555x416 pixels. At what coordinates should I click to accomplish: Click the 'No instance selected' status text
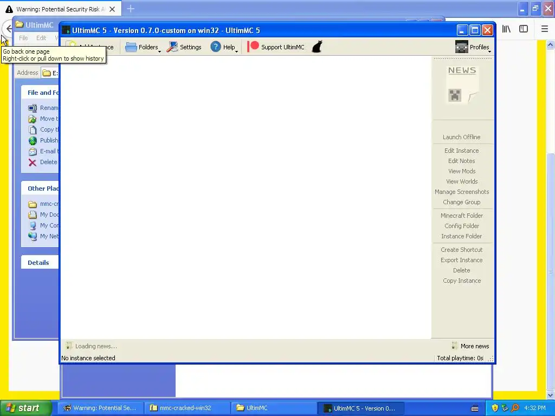tap(88, 358)
